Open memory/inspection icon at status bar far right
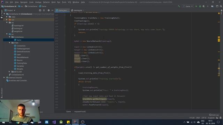 [x=221, y=118]
